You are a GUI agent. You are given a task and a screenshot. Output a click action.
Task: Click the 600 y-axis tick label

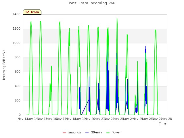[x=18, y=72]
